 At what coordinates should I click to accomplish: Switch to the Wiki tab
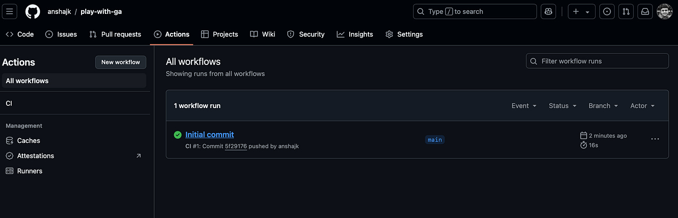(x=263, y=34)
